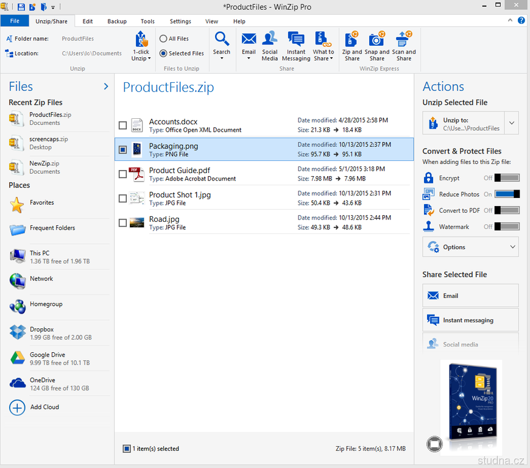Click the Accounts.docx file icon
The image size is (530, 468).
pyautogui.click(x=137, y=126)
